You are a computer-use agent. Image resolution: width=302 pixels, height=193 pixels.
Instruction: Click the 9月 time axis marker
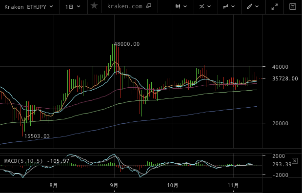tap(114, 186)
